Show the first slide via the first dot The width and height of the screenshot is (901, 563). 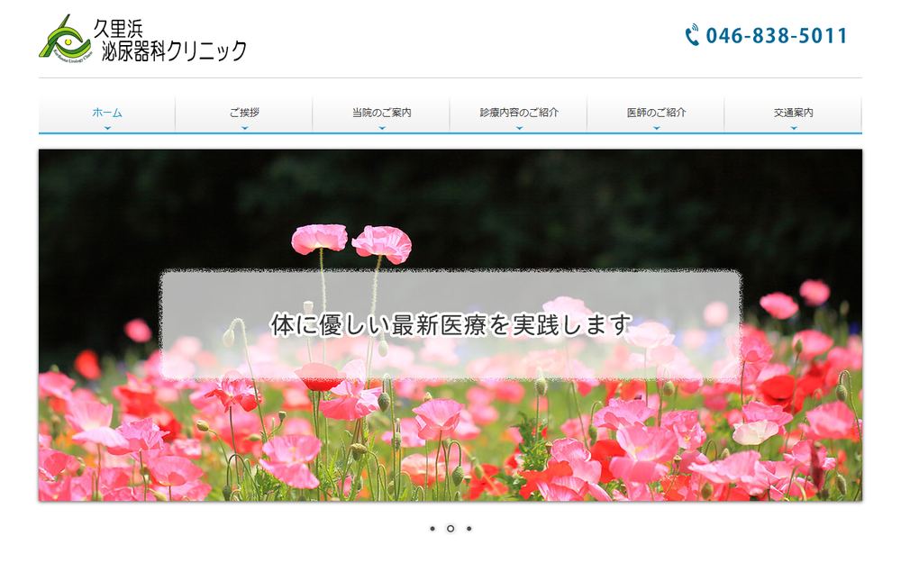[432, 529]
